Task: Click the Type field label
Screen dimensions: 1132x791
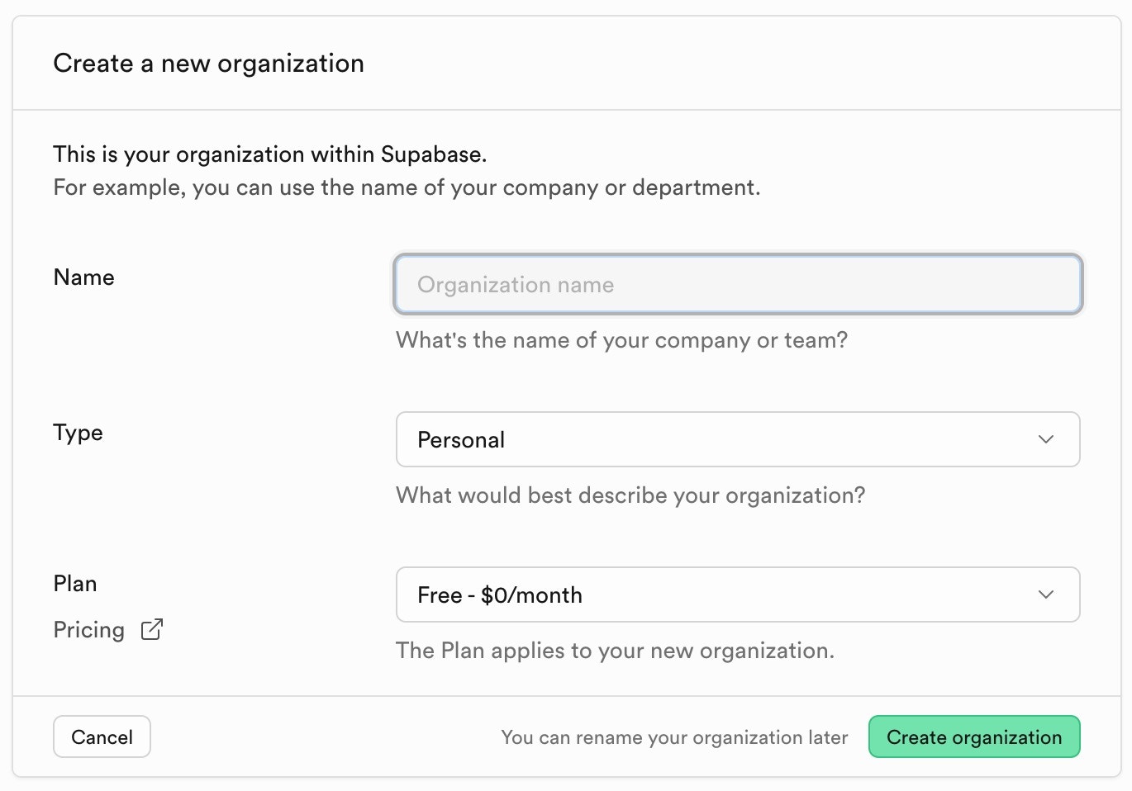Action: [78, 433]
